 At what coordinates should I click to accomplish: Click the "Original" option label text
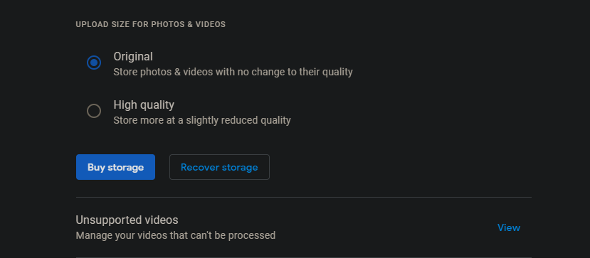click(133, 57)
